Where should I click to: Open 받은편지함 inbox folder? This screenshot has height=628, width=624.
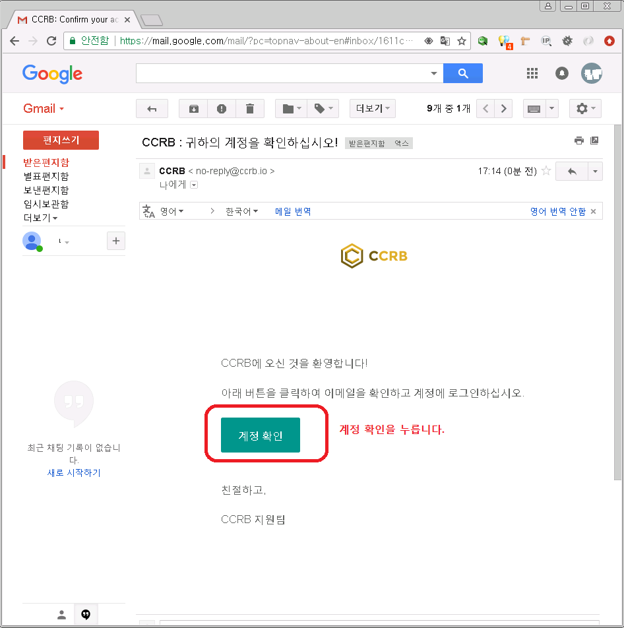click(x=46, y=162)
